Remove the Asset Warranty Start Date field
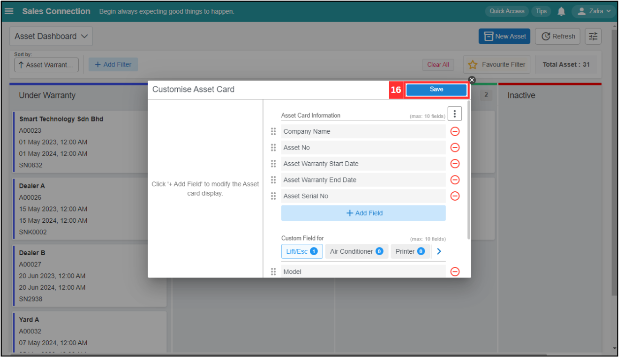619x357 pixels. pos(455,164)
